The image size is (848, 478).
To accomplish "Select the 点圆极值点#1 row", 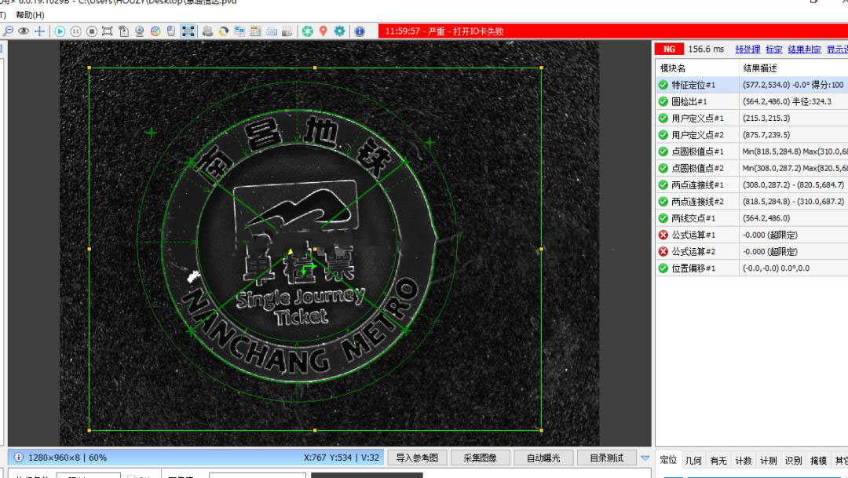I will click(x=751, y=151).
